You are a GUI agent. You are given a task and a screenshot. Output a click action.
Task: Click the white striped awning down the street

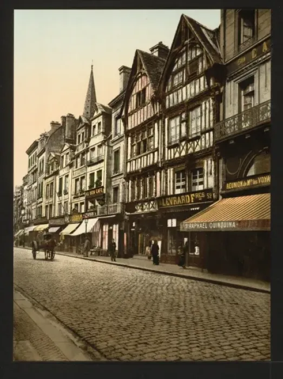85,226
